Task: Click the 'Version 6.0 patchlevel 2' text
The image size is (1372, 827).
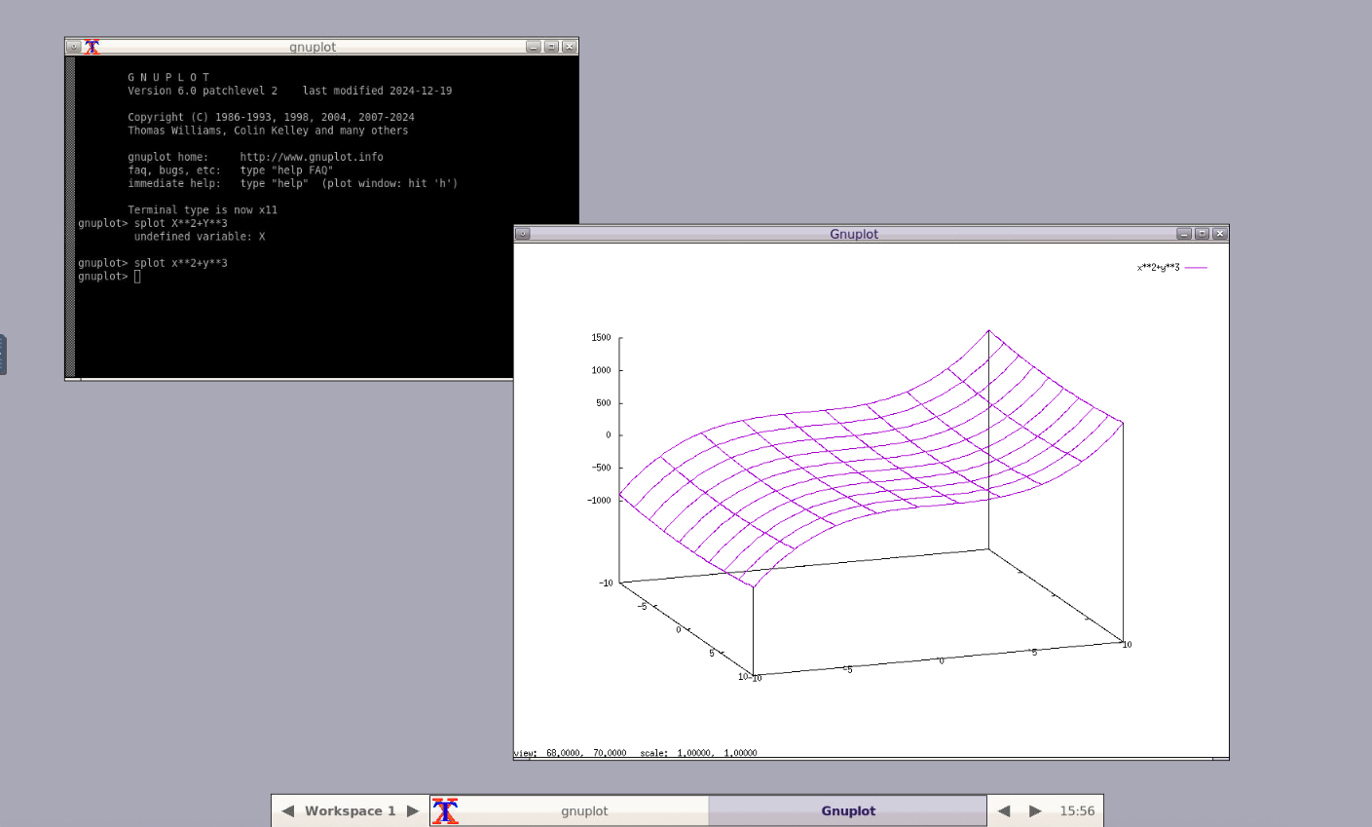Action: 203,91
